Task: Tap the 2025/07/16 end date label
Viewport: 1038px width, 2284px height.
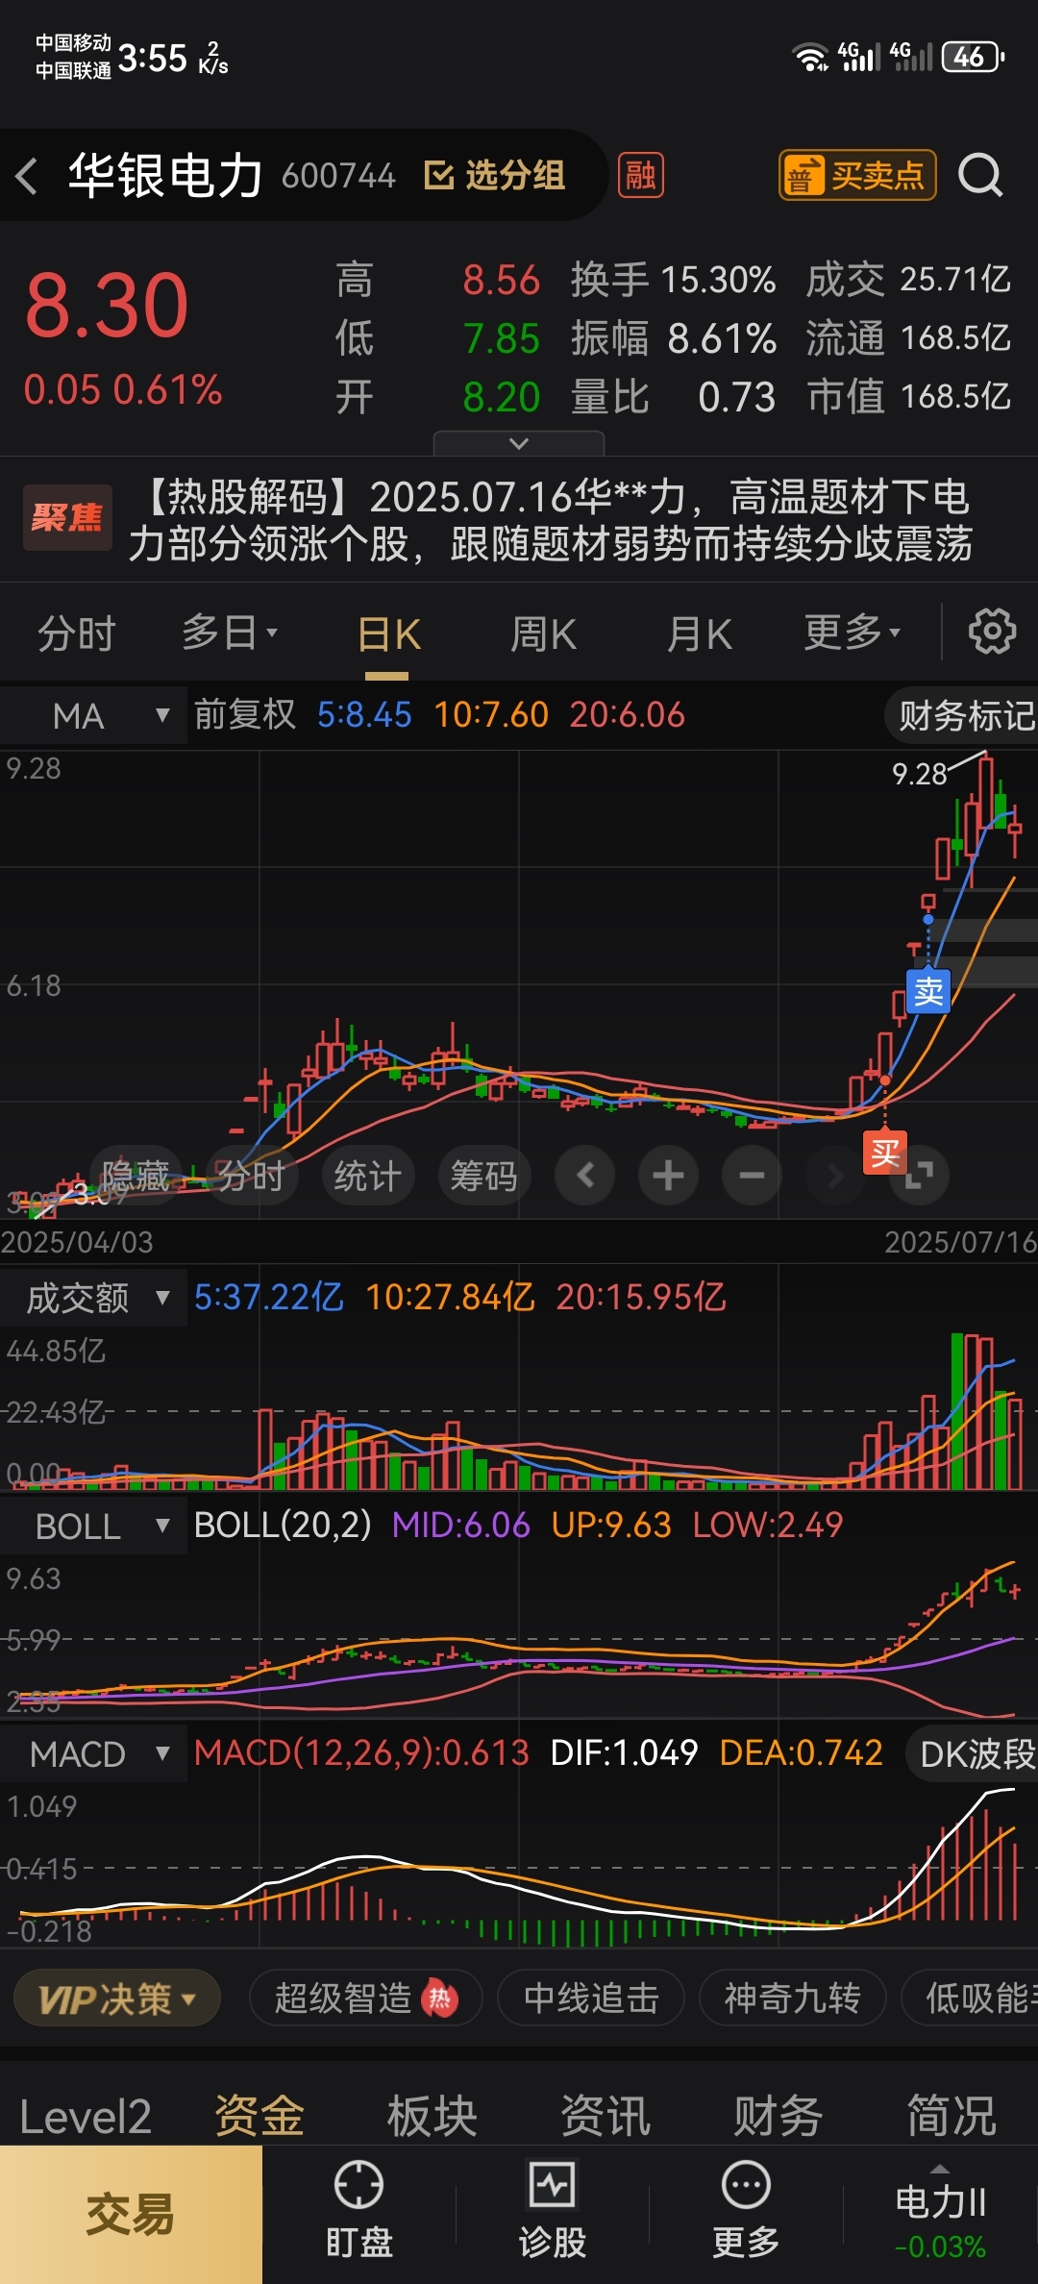Action: 960,1242
